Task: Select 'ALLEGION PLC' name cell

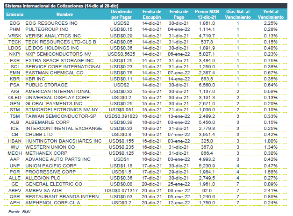Action: coord(43,178)
